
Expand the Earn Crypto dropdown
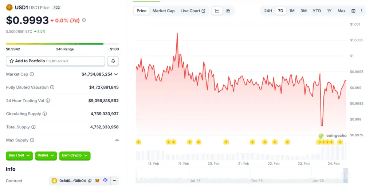point(75,156)
